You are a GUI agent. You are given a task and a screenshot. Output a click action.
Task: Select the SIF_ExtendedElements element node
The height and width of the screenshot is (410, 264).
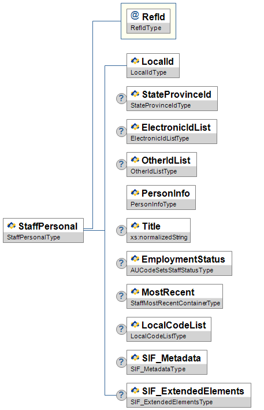pos(189,395)
